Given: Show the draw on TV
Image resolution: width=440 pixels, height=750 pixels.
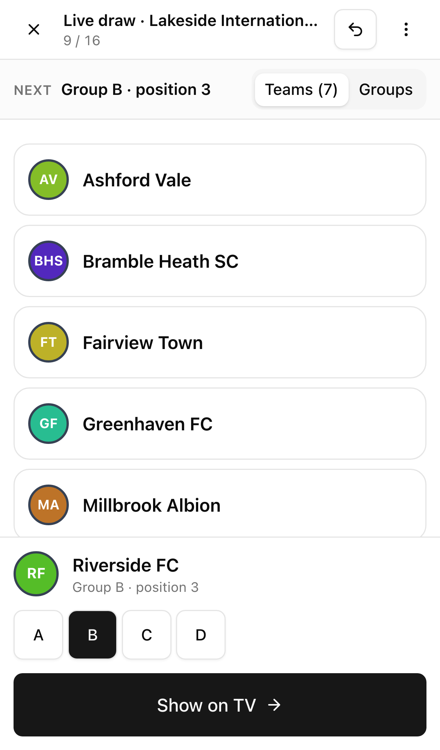Looking at the screenshot, I should pos(220,705).
